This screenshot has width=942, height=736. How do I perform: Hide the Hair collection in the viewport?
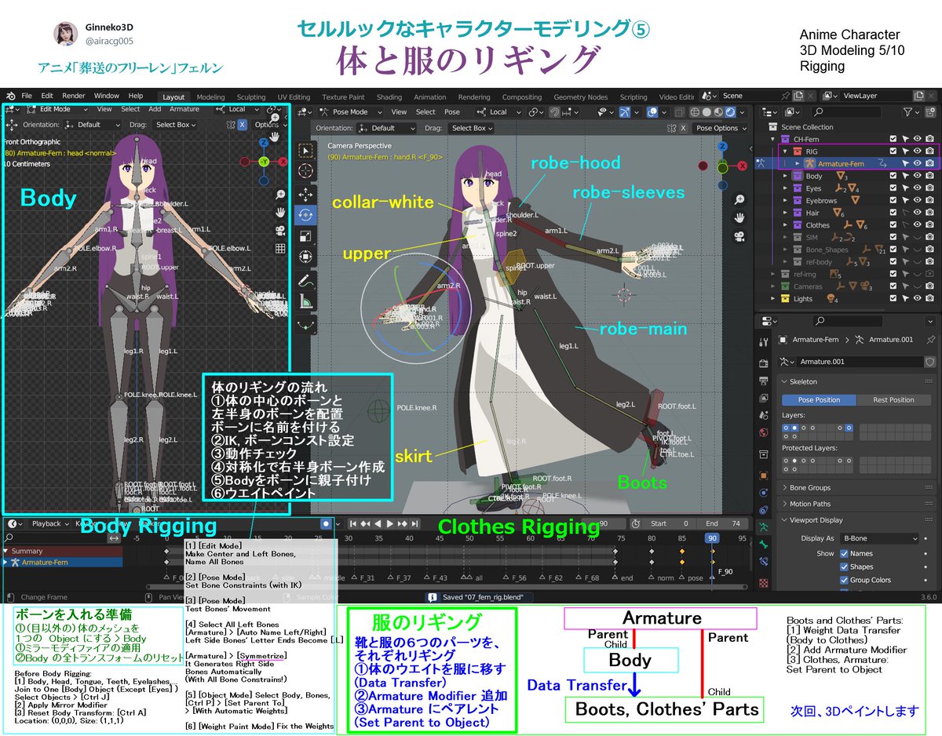pyautogui.click(x=917, y=212)
